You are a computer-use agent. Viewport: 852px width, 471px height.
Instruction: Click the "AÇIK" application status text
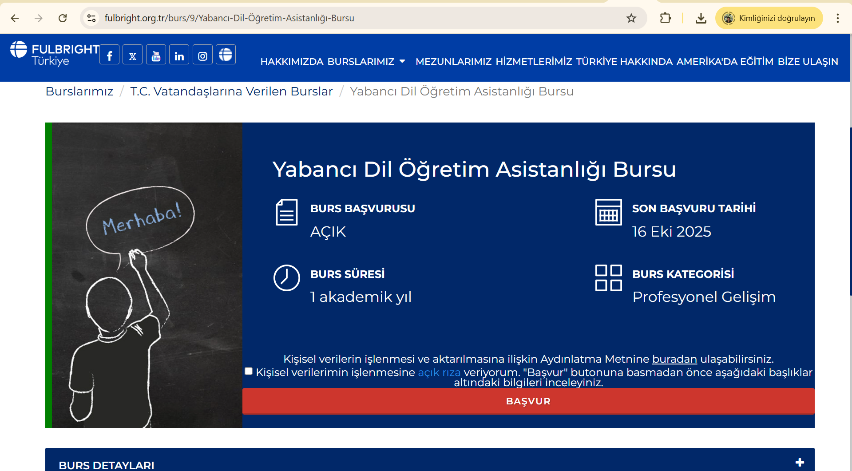click(328, 232)
